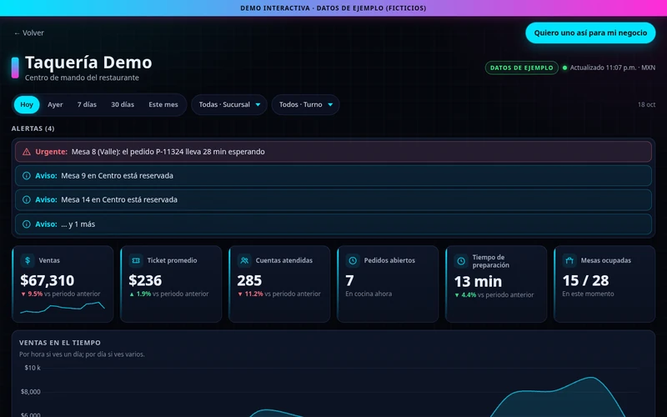Click 'Quiero uno así para mi negocio' button

590,33
